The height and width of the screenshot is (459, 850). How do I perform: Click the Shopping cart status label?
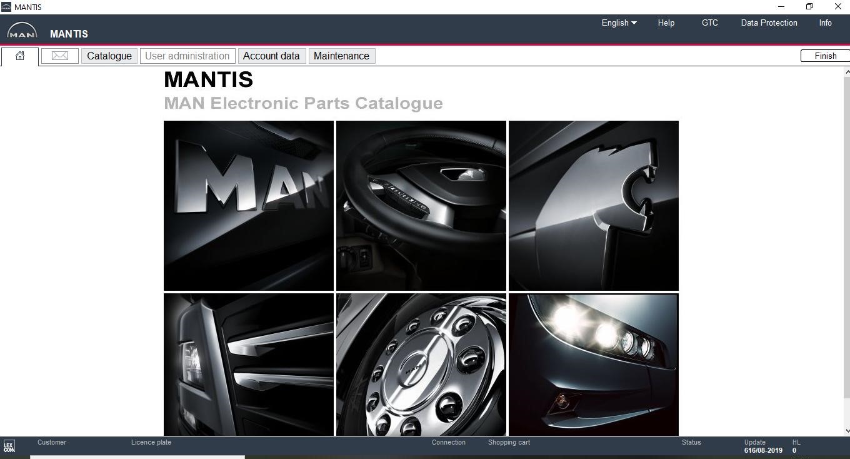coord(509,442)
